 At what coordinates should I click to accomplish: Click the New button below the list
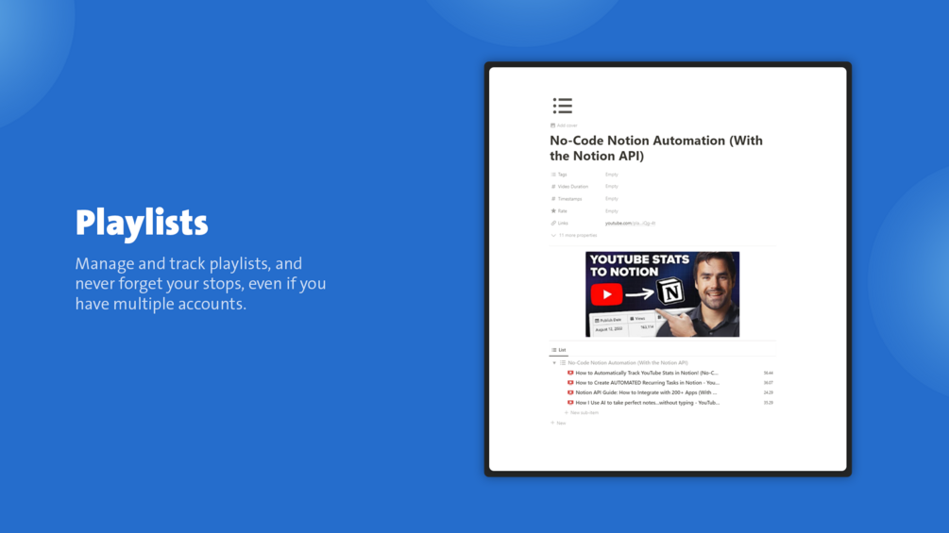point(558,423)
